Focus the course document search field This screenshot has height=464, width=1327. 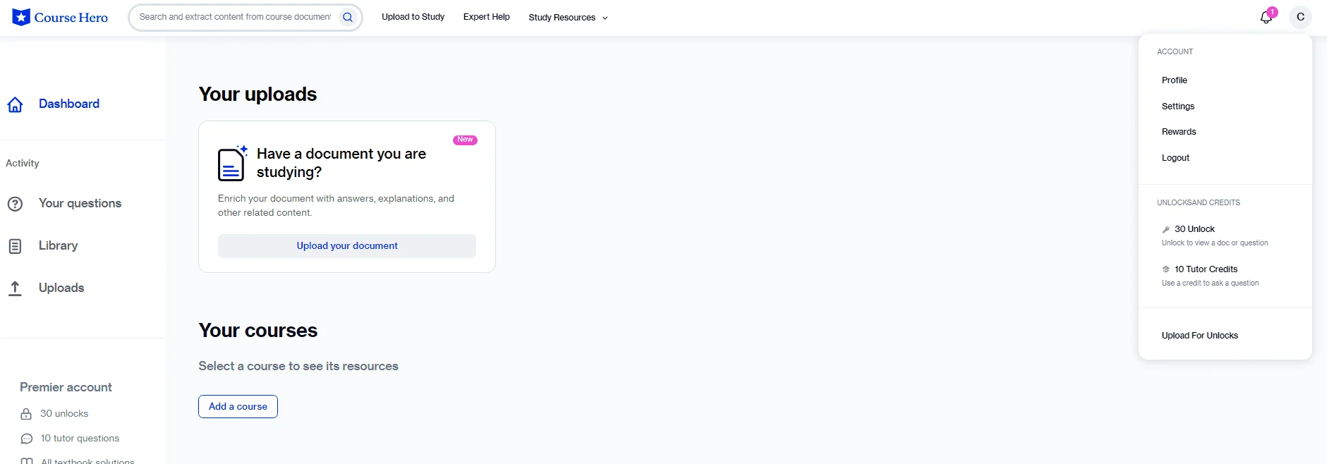tap(235, 17)
